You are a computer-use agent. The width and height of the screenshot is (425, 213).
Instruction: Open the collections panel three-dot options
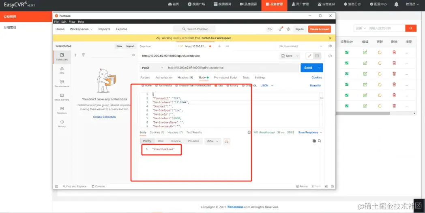pos(133,55)
